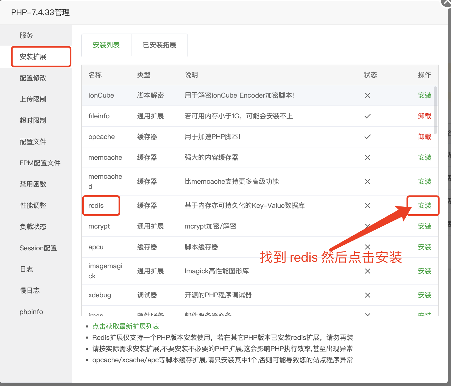This screenshot has width=451, height=386.
Task: Uninstall the opcache extension
Action: [424, 137]
